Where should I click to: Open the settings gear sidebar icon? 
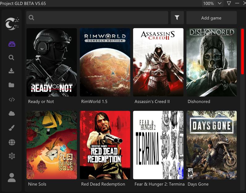(12, 156)
